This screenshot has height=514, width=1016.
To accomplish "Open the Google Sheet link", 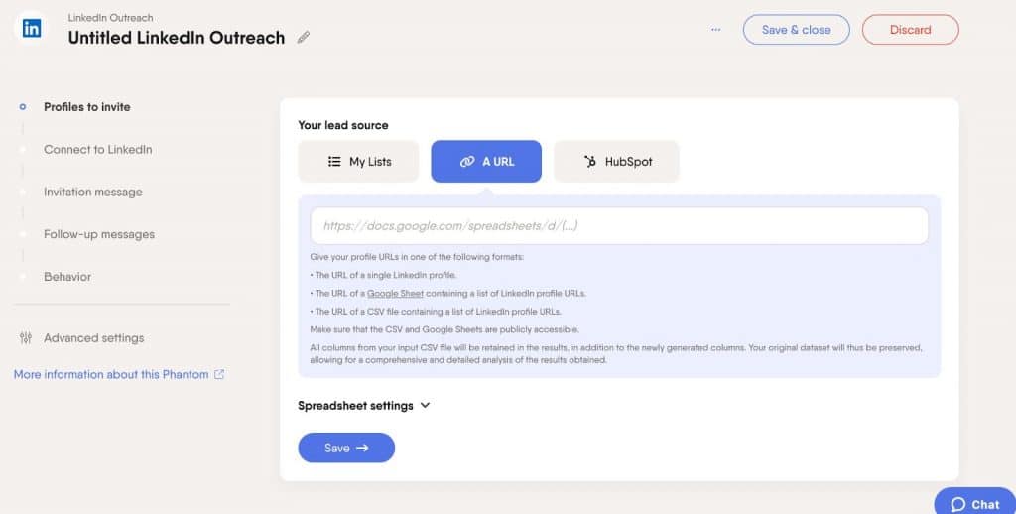I will point(395,293).
